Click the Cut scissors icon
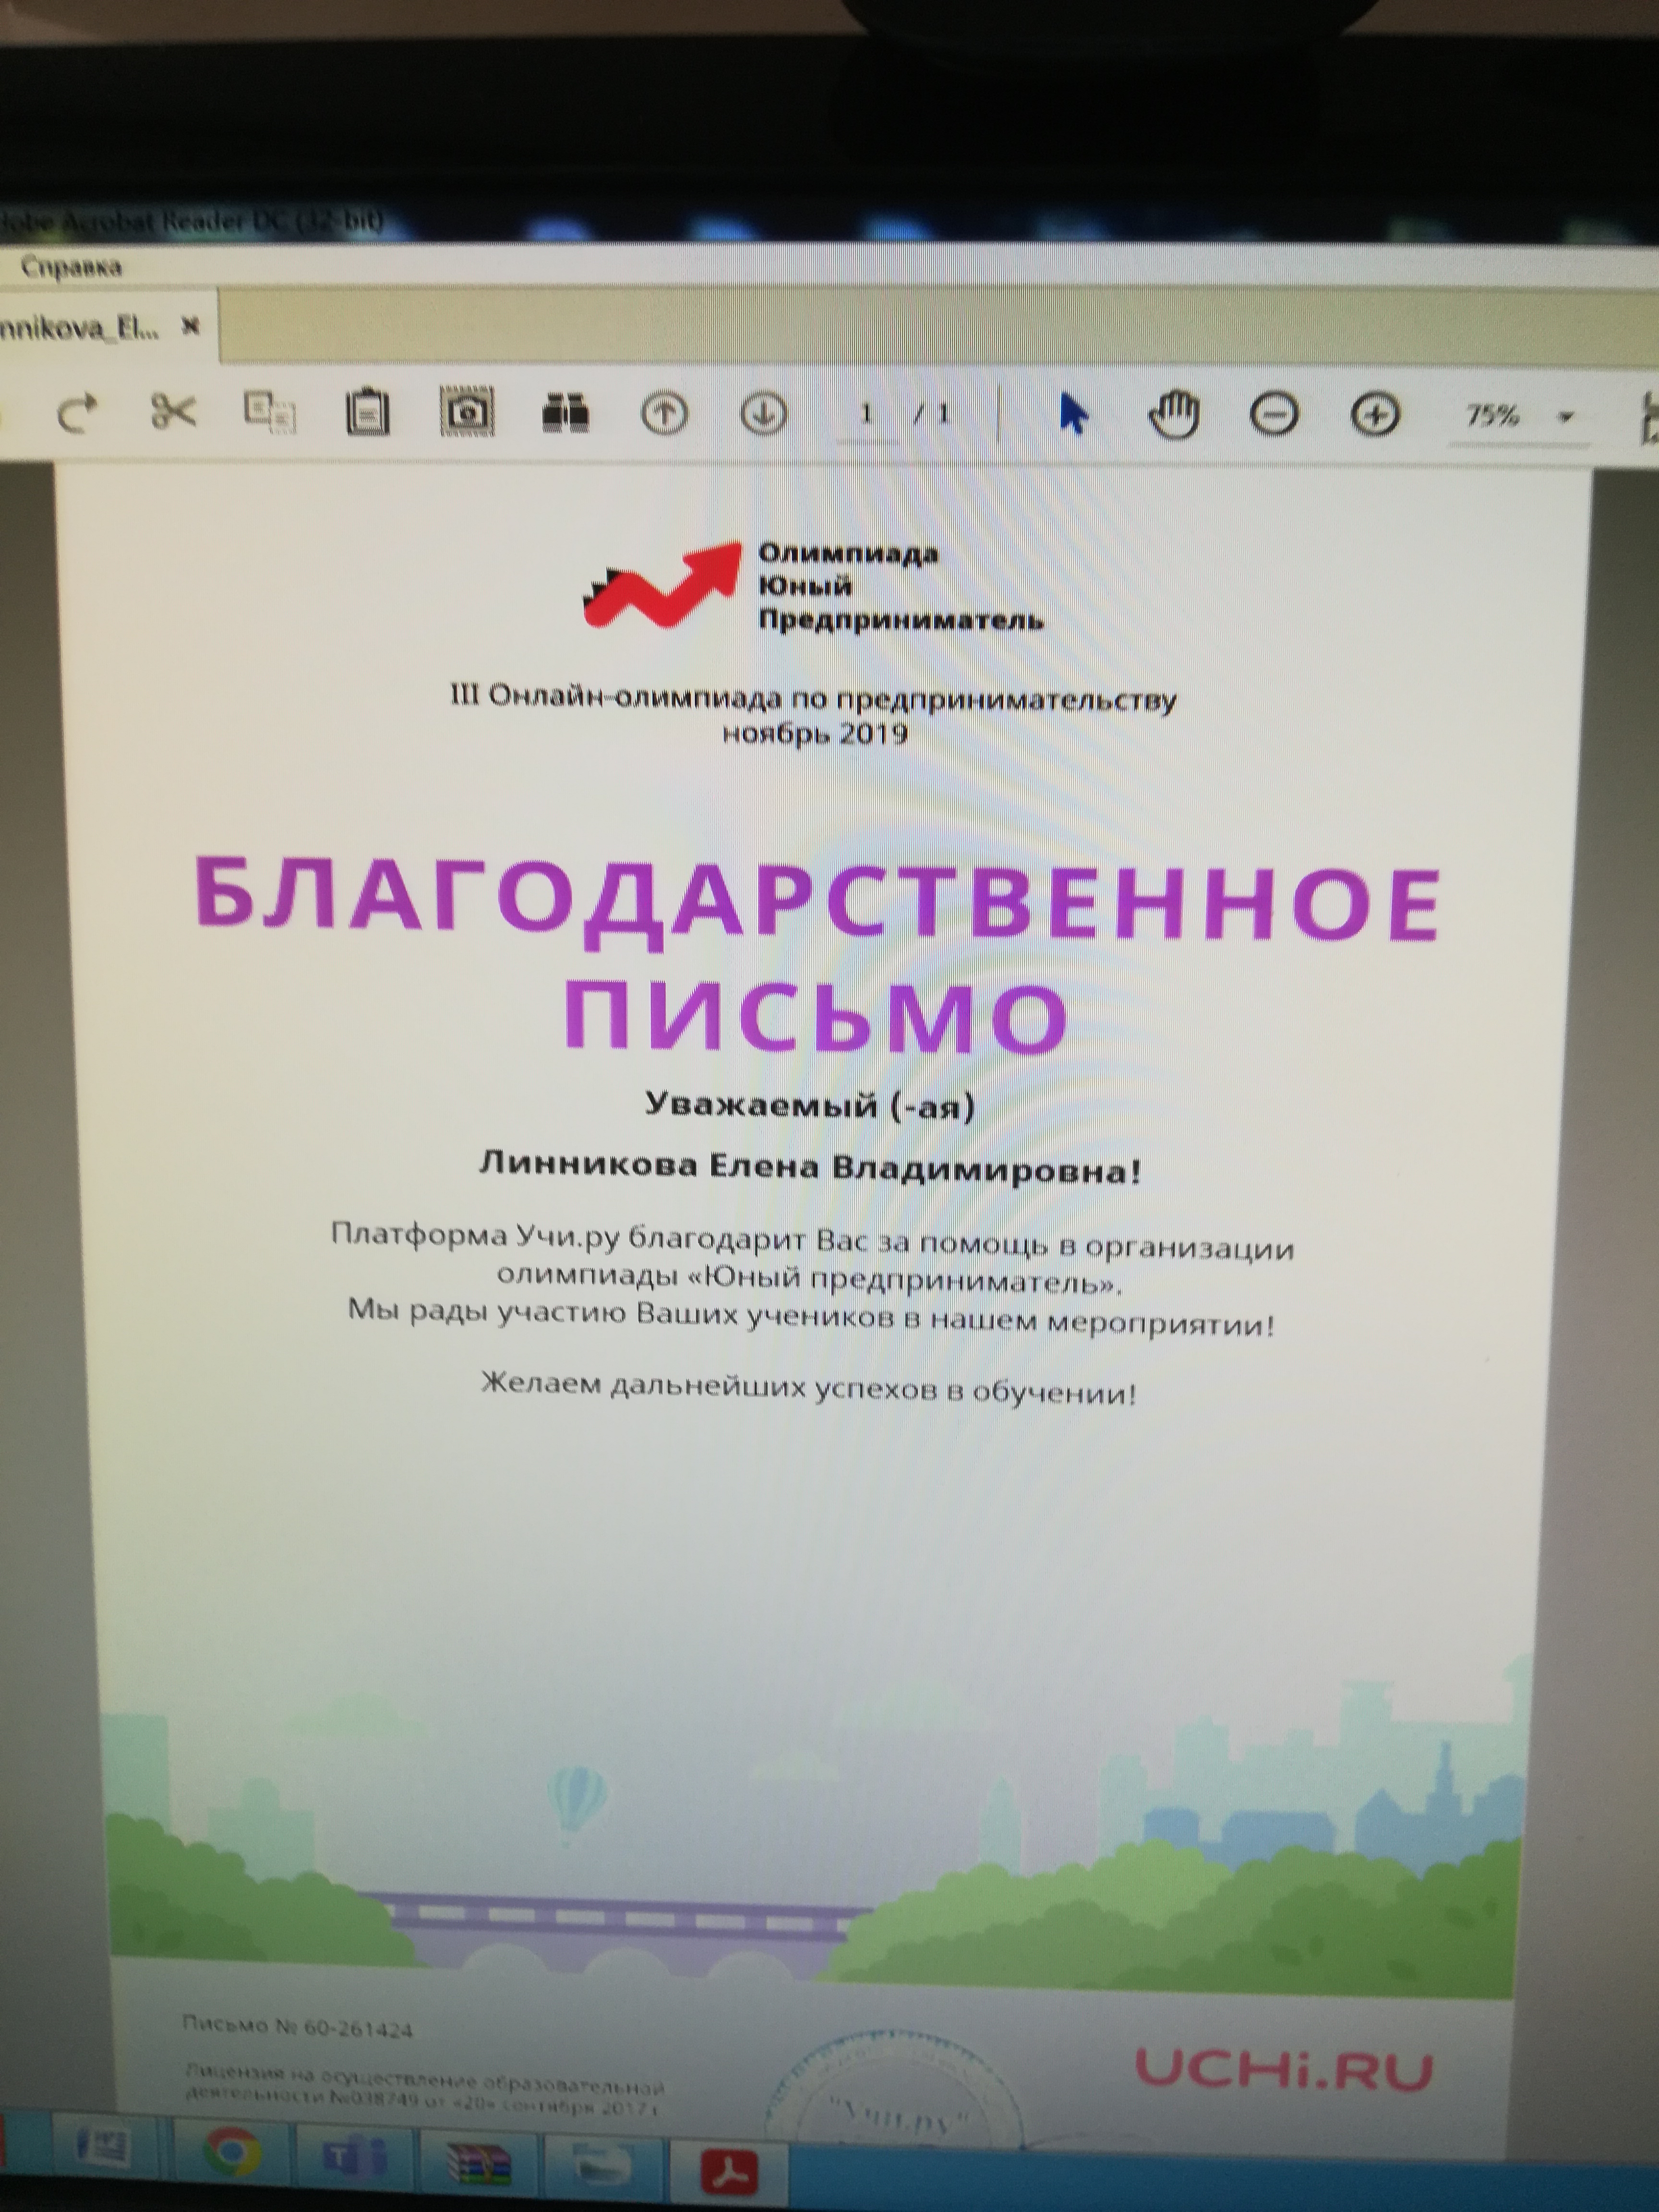The height and width of the screenshot is (2212, 1659). point(173,411)
